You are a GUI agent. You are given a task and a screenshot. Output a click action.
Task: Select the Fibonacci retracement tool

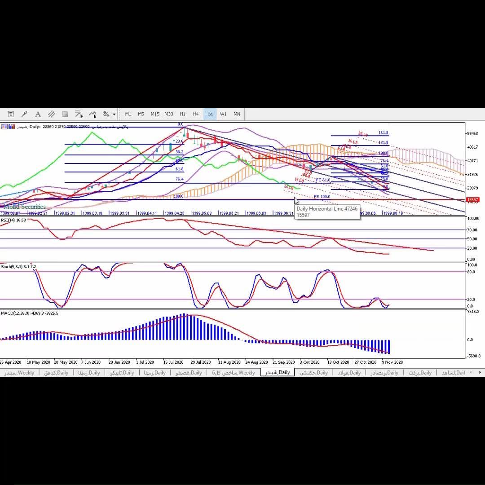point(79,114)
